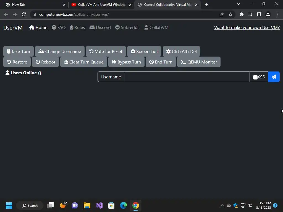Vote for Reset of the VM
Screen dimensions: 283x212
point(106,51)
